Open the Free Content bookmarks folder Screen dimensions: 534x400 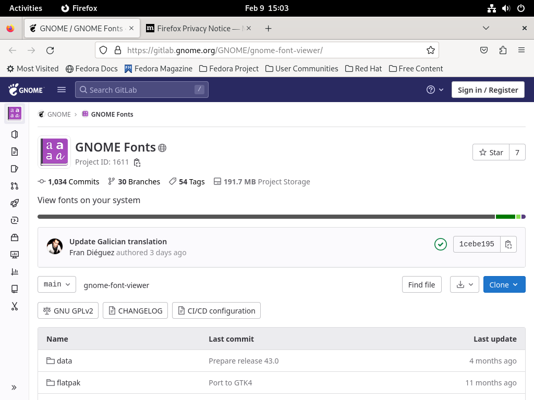click(x=416, y=69)
